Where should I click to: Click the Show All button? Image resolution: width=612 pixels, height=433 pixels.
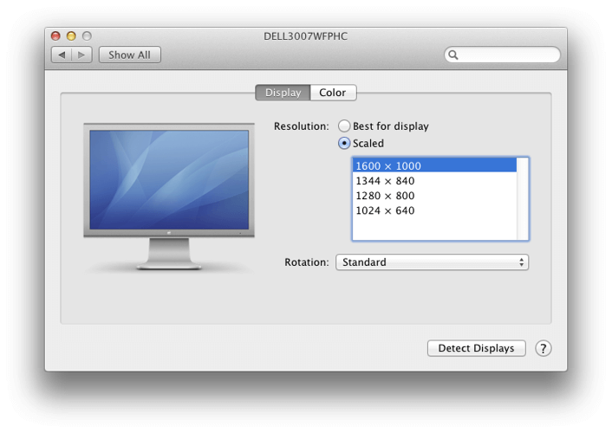[x=129, y=55]
